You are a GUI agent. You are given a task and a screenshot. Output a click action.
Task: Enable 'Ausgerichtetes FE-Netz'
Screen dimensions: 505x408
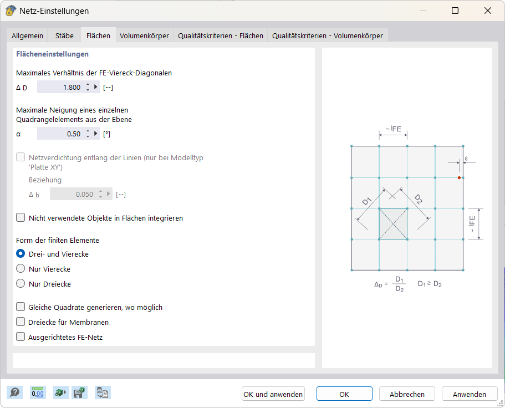[21, 336]
